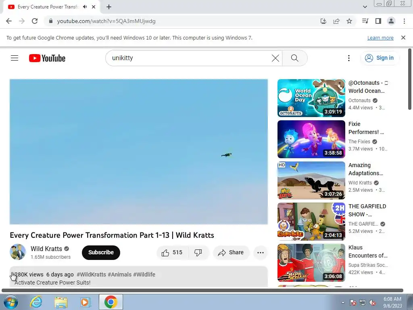The height and width of the screenshot is (310, 413).
Task: Click the @Octonauts World Ocean video title
Action: tap(368, 87)
